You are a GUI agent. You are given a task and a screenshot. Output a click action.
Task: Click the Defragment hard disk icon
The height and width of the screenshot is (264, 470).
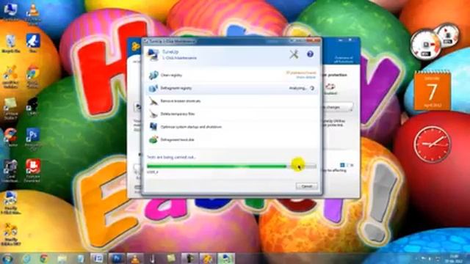[x=153, y=139]
